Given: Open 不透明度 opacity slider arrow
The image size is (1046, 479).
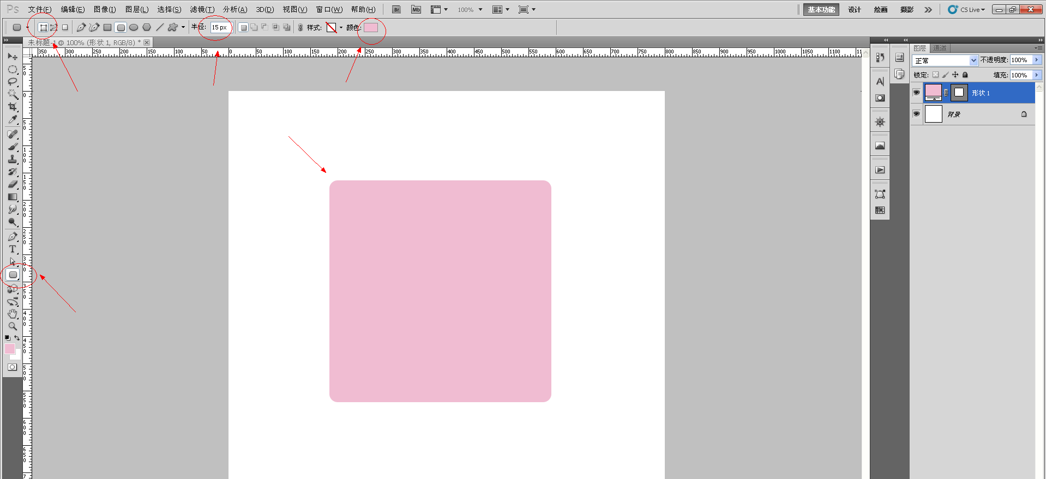Looking at the screenshot, I should tap(1036, 60).
